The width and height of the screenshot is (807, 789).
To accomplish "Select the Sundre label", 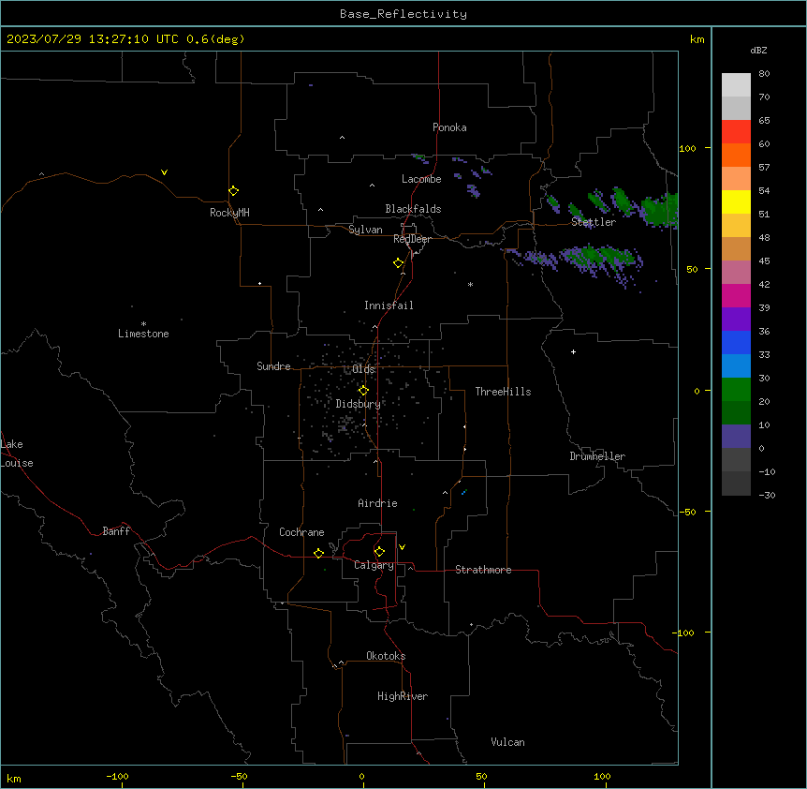I will click(x=273, y=366).
